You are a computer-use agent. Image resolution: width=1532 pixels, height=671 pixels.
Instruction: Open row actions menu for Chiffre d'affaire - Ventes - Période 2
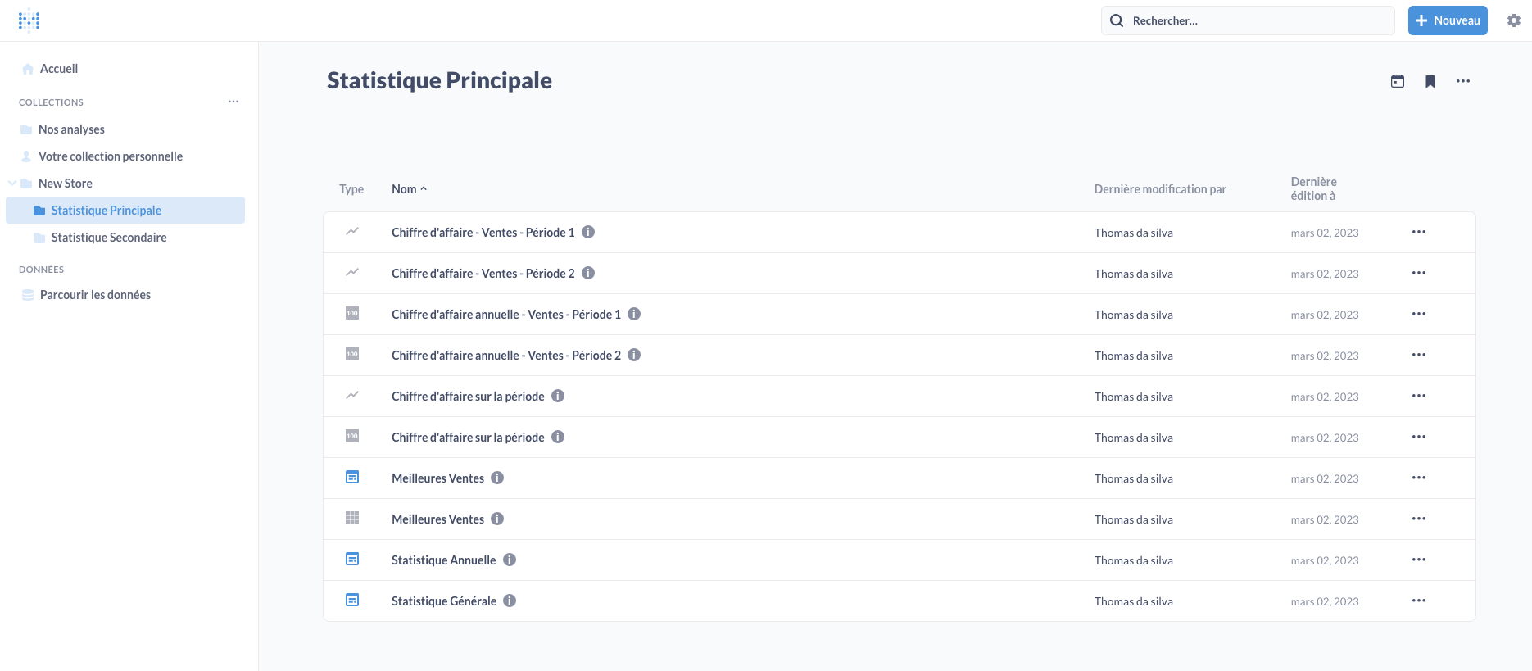[x=1419, y=273]
